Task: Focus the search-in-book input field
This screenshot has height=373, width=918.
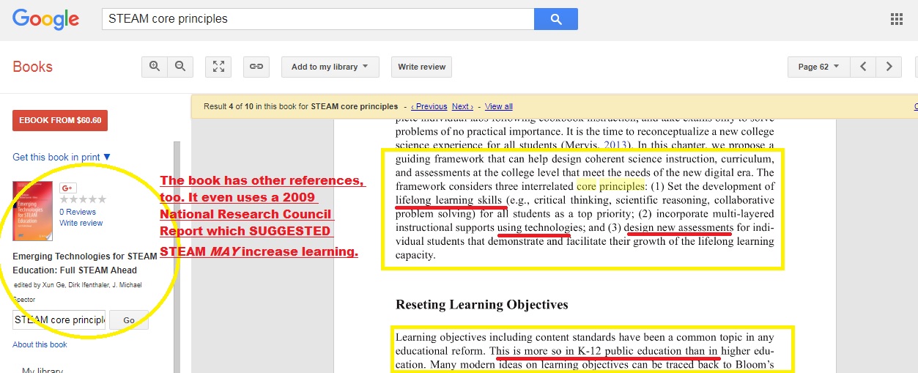Action: [59, 320]
